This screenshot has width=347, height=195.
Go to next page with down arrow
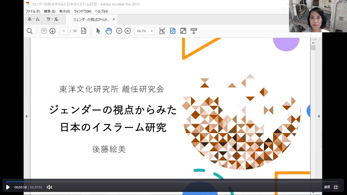pos(53,31)
